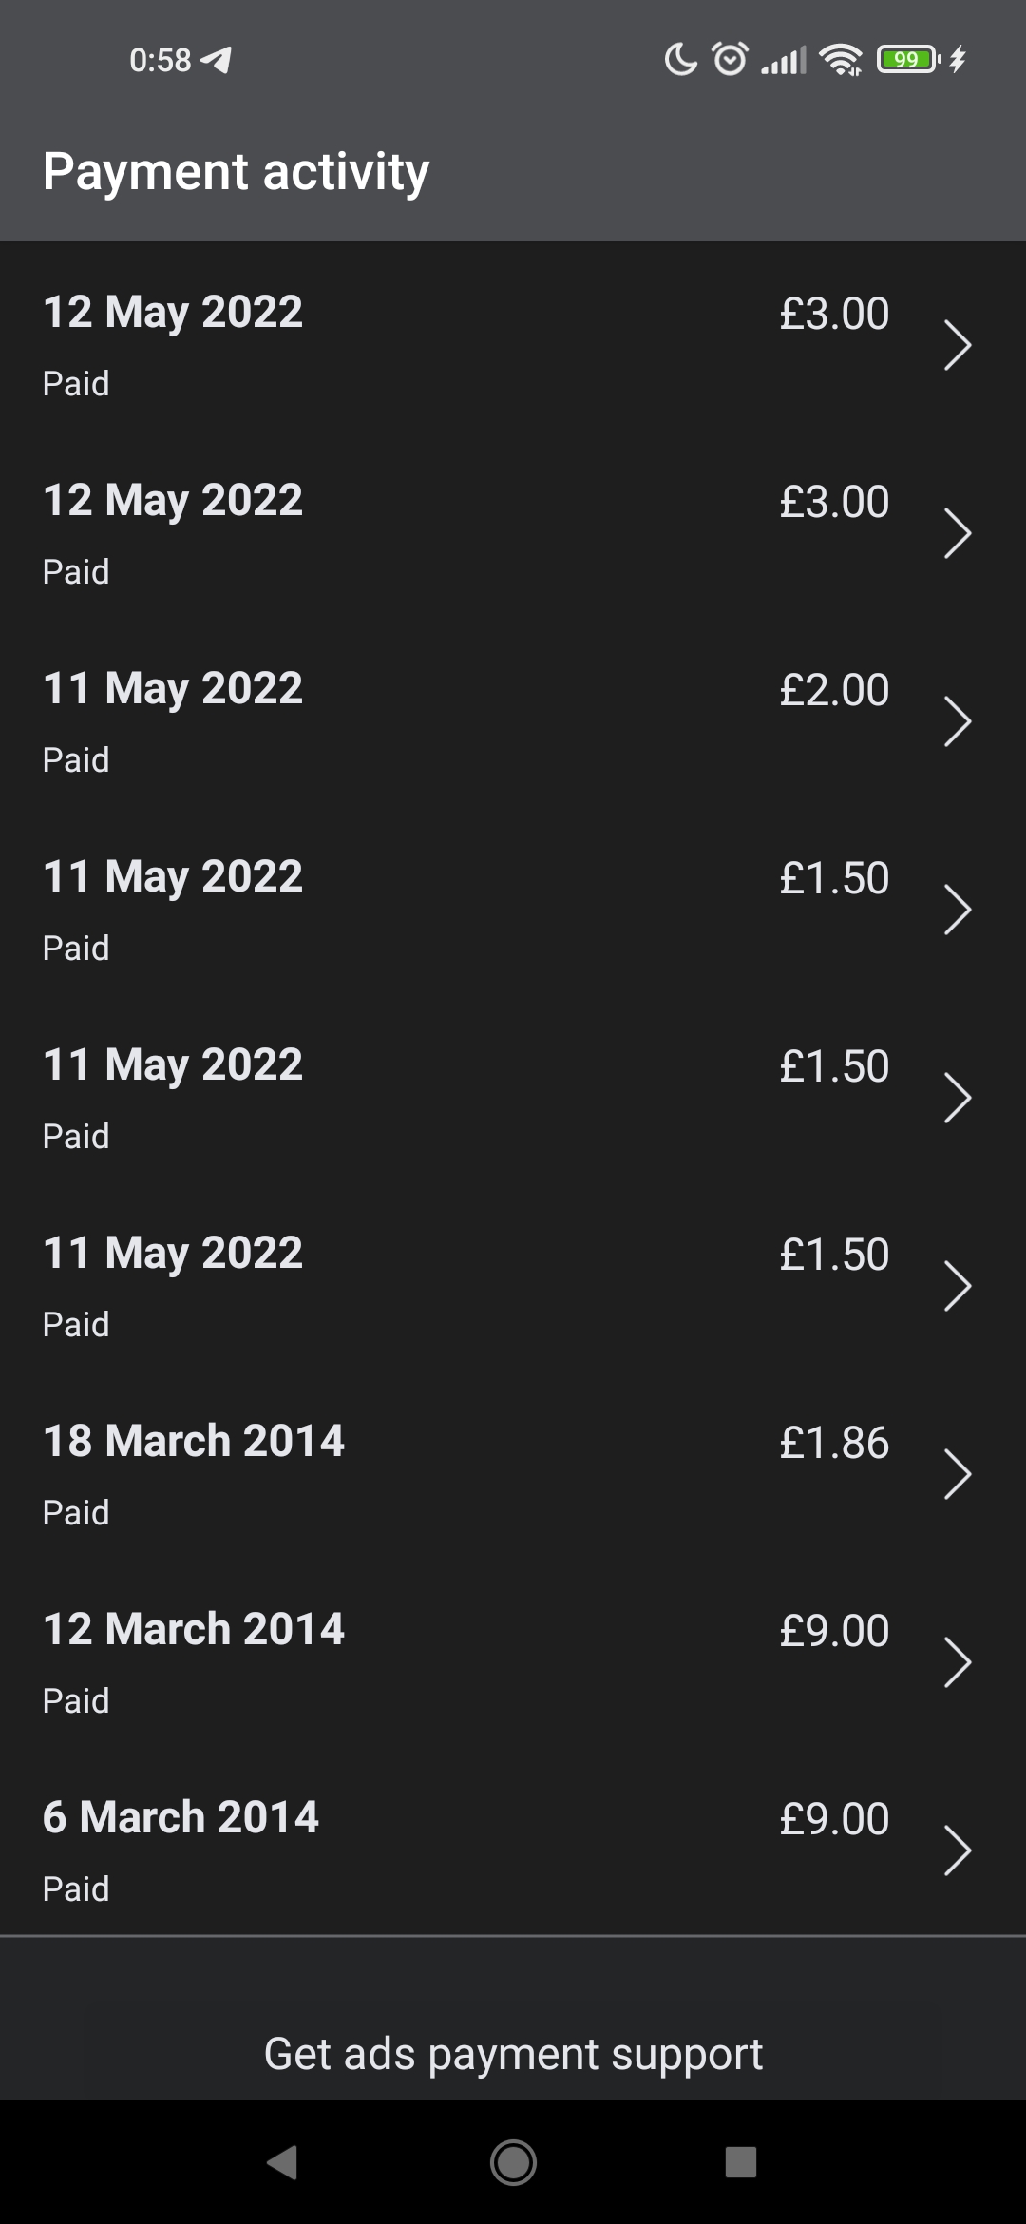Tap the recent apps square button

coord(740,2162)
